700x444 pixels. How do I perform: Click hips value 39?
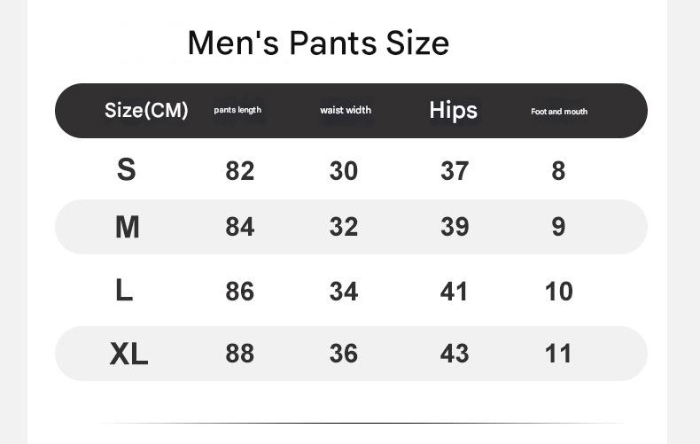pyautogui.click(x=455, y=227)
